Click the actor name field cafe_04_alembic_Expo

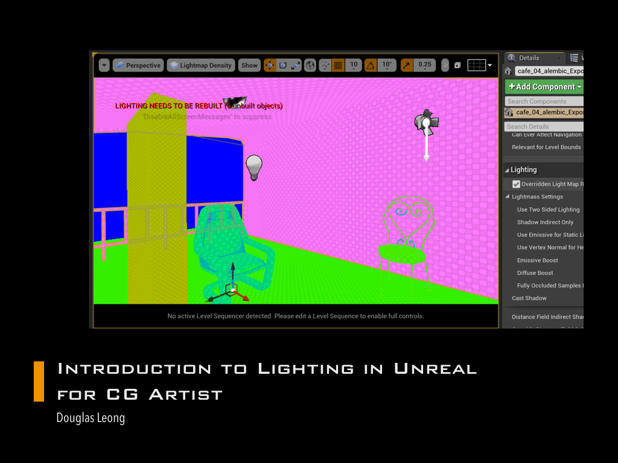coord(549,71)
